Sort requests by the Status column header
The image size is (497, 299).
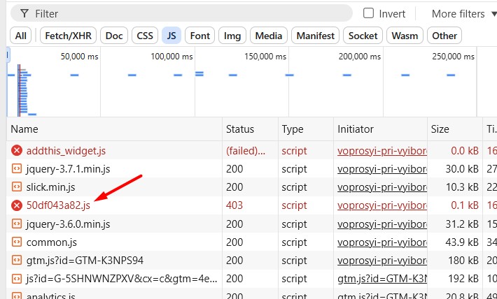[250, 129]
